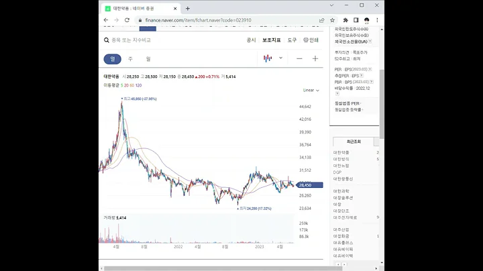Viewport: 483px width, 271px height.
Task: Click the 거래량 5,414 volume label
Action: (115, 218)
